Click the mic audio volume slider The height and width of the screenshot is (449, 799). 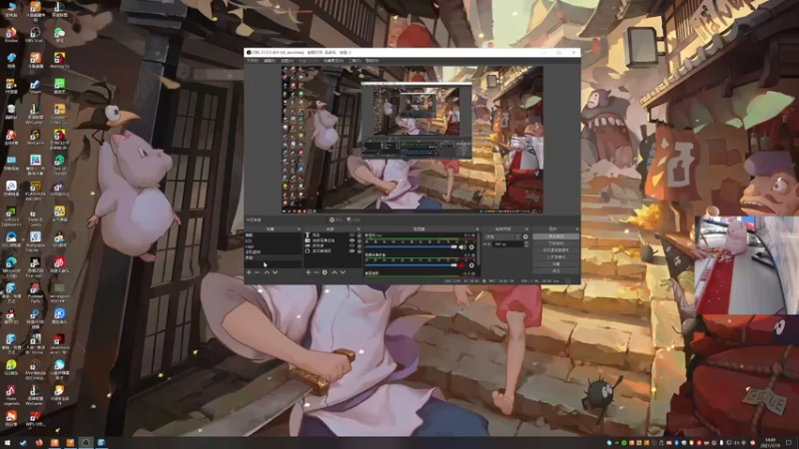[x=410, y=265]
